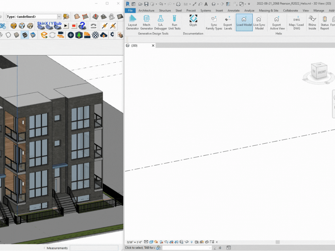Toggle Live Sync Model
Screen dimensions: 335x251
click(259, 22)
